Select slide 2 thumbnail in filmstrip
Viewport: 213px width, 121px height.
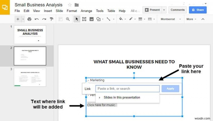click(x=30, y=56)
